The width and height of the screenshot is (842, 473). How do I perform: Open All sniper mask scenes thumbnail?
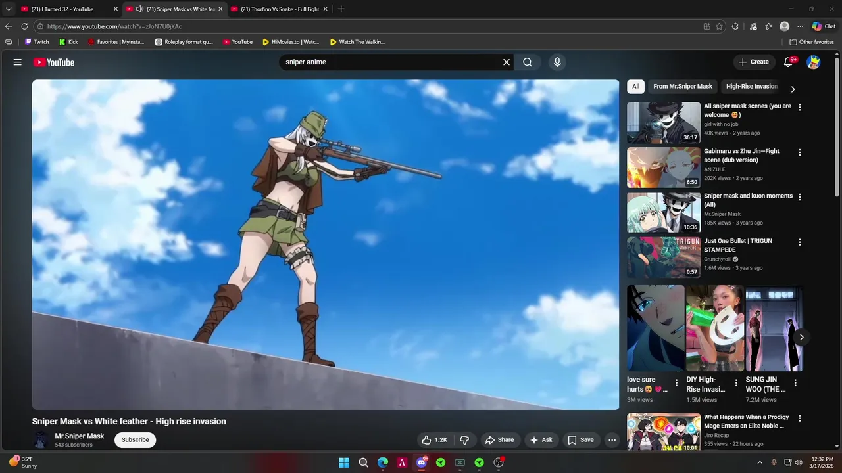pyautogui.click(x=664, y=122)
